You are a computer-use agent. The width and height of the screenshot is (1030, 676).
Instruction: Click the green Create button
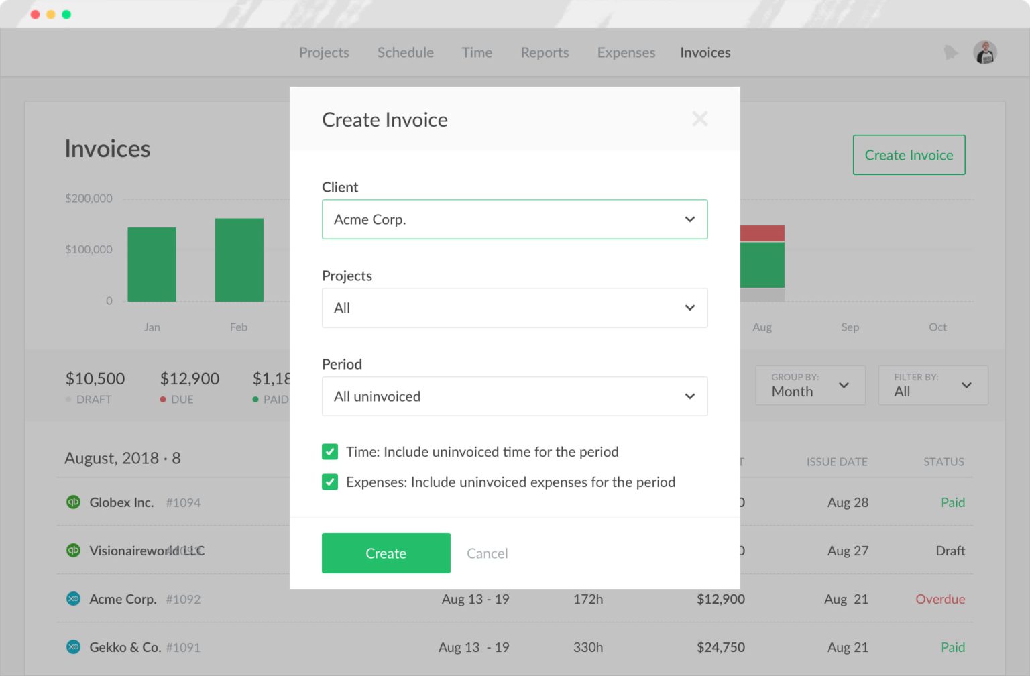386,553
